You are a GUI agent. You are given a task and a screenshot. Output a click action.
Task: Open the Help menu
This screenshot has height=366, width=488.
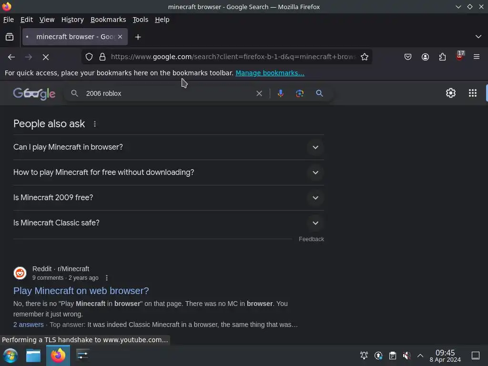162,20
